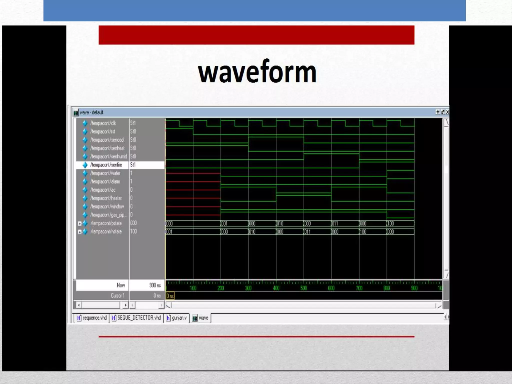This screenshot has width=512, height=384.
Task: Click the clk signal diamond icon
Action: pos(85,123)
